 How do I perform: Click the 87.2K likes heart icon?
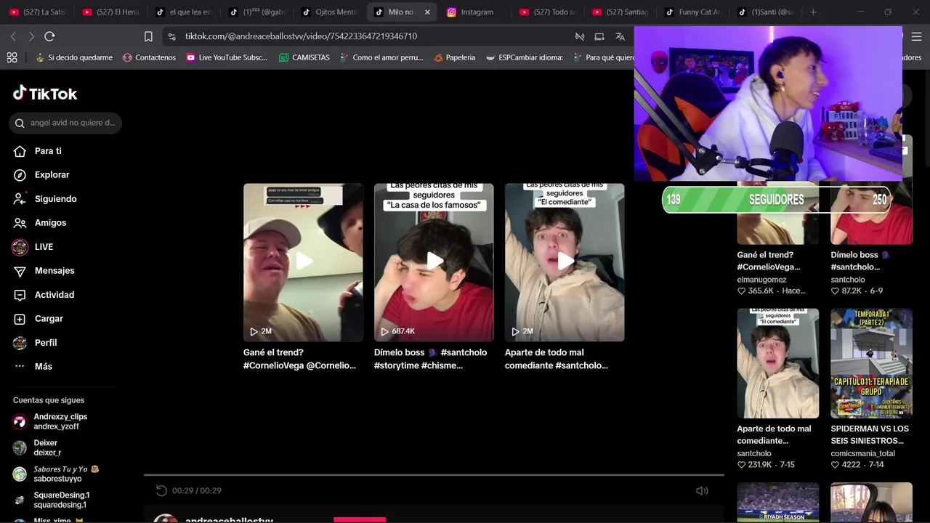[836, 291]
